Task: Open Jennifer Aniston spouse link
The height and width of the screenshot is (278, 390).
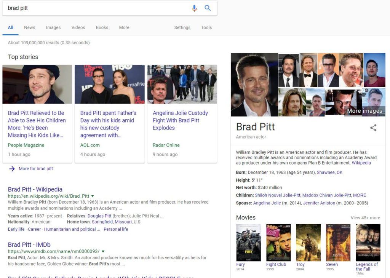Action: coord(319,203)
